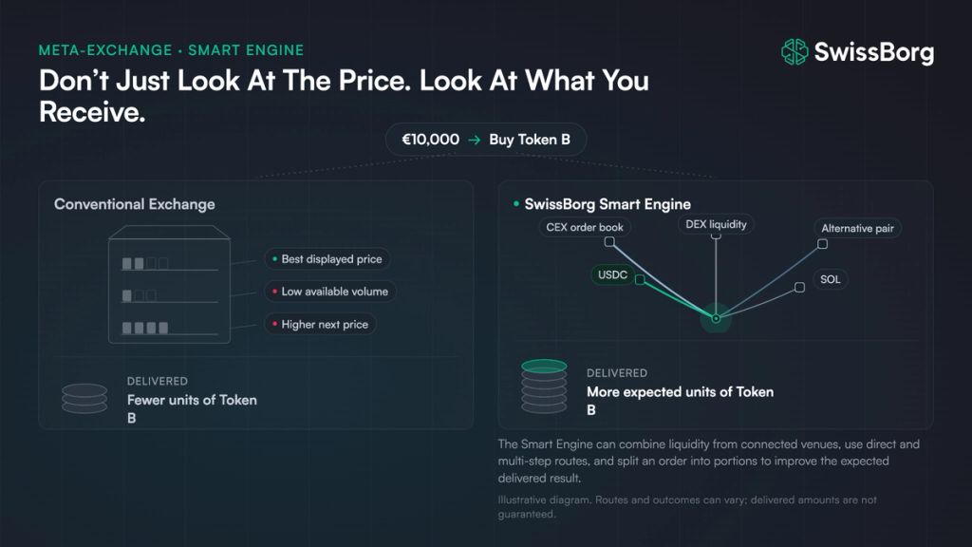The width and height of the screenshot is (972, 547).
Task: Click the gray stacked coins icon
Action: (84, 399)
